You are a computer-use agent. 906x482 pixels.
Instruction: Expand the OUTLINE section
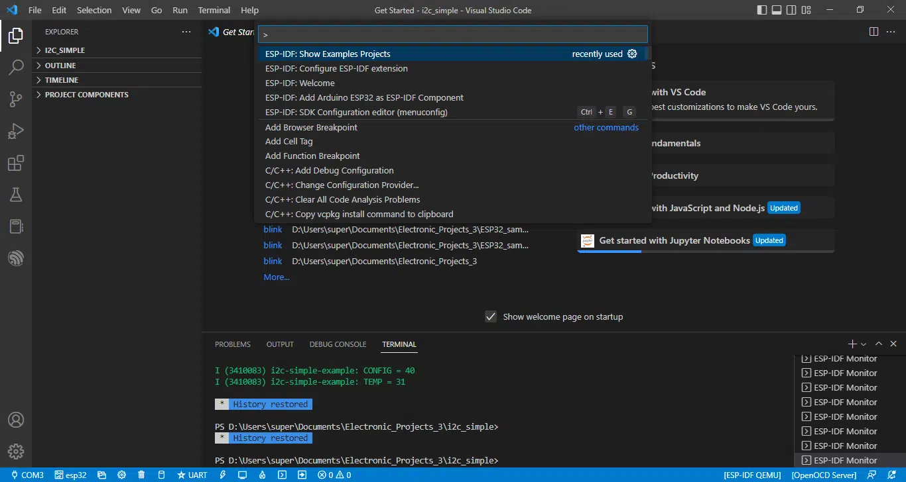click(x=117, y=66)
